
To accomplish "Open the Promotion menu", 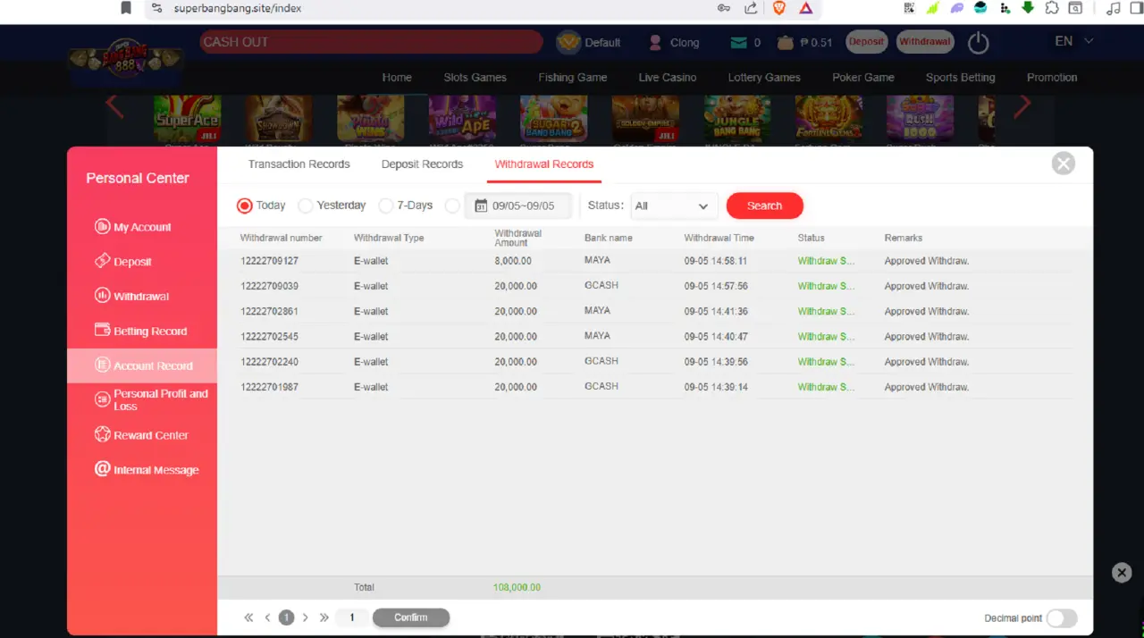I will point(1052,77).
